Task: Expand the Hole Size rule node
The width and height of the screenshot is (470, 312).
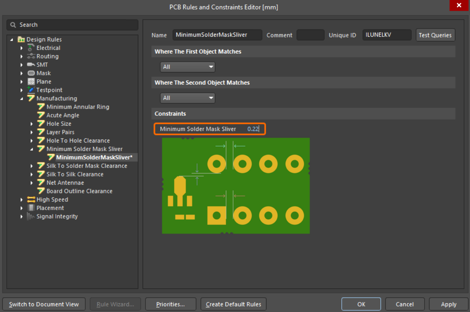Action: tap(32, 124)
